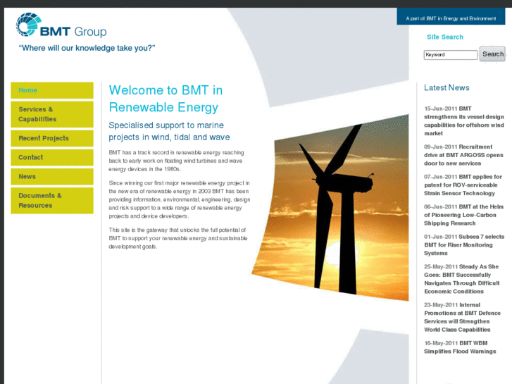Viewport: 512px width, 384px height.
Task: Click 'Specialised support to marine projects' subheading
Action: point(169,131)
